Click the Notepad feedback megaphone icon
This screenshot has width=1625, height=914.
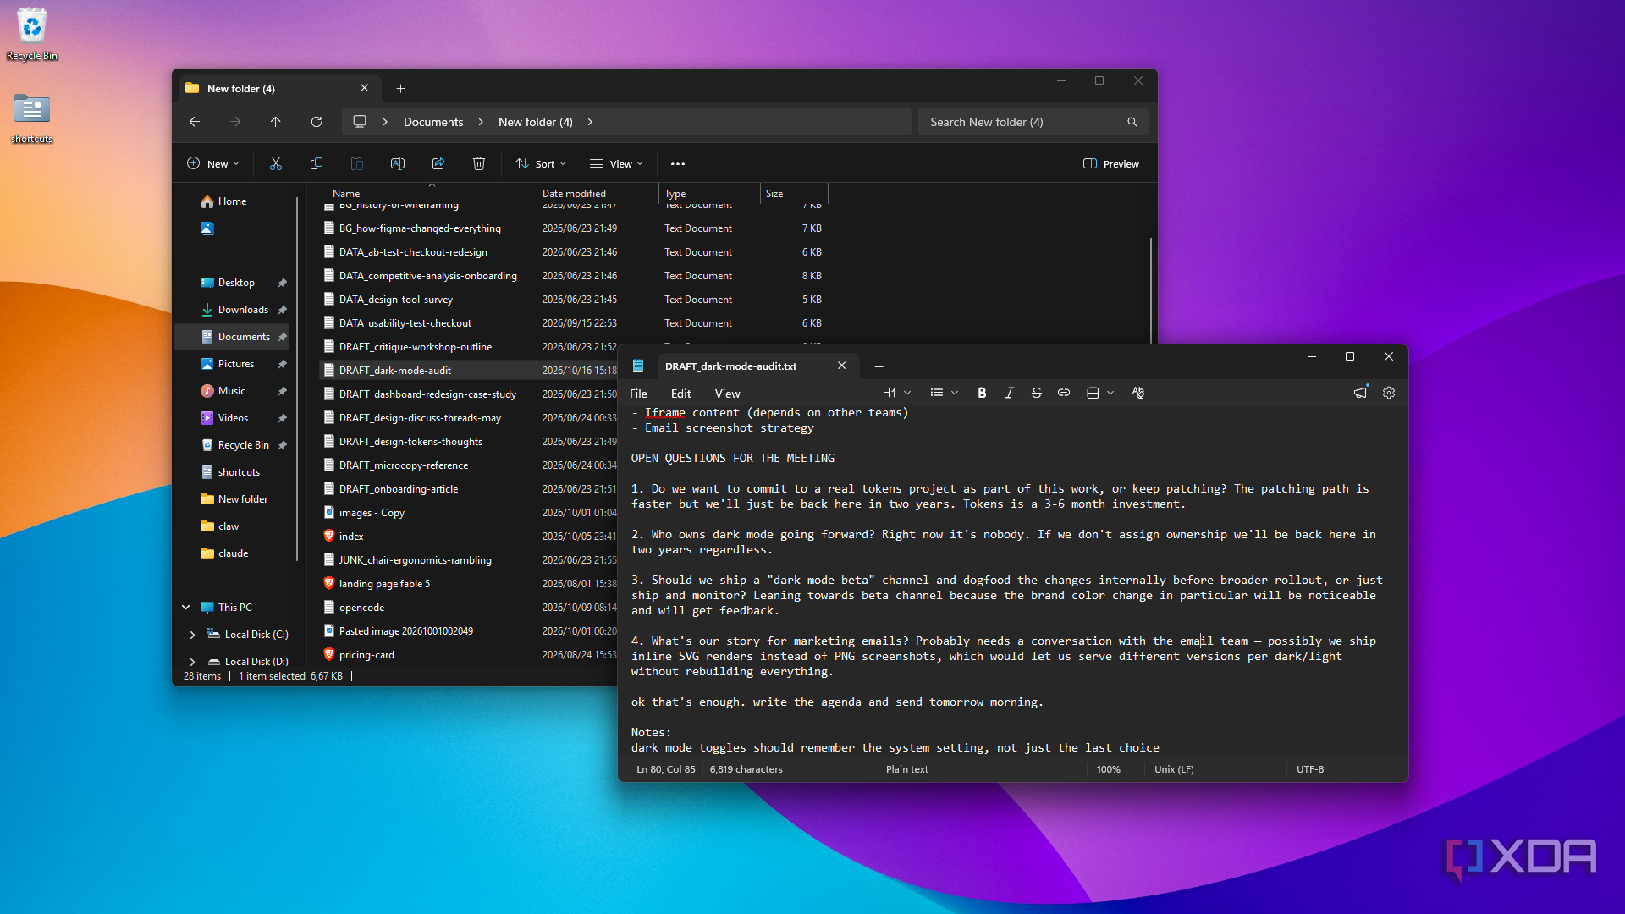[x=1360, y=393]
